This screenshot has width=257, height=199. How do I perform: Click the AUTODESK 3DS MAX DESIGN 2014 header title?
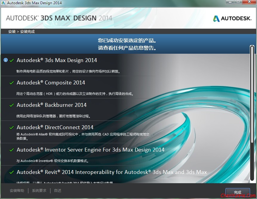click(x=59, y=18)
